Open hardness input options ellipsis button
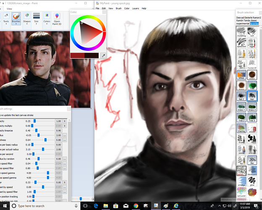Screen dimensions: 262x210 coord(65,140)
